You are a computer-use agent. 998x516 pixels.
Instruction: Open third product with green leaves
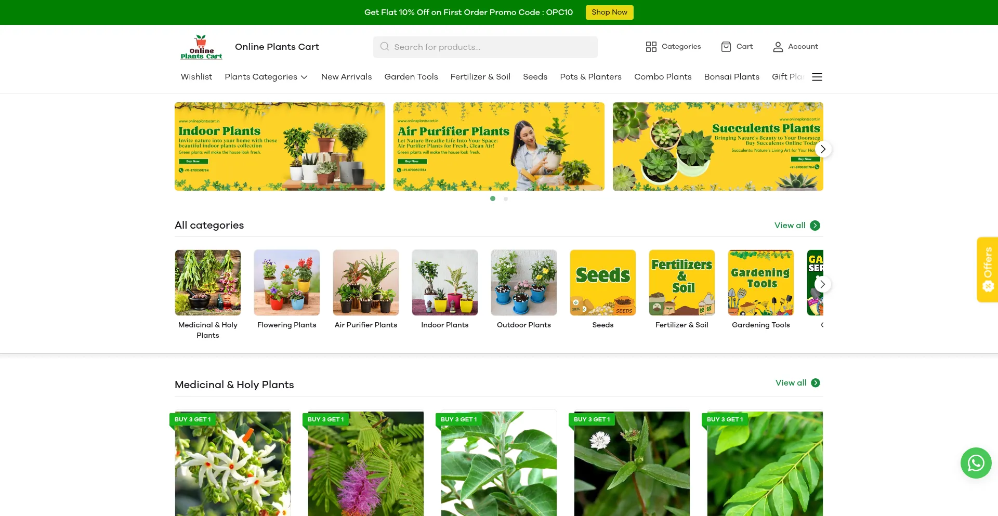coord(499,464)
